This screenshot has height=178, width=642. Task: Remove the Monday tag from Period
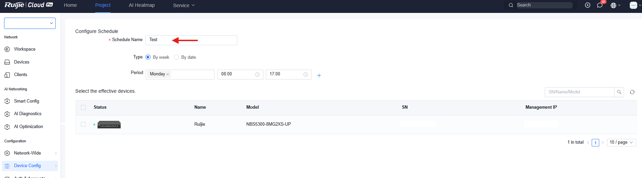(168, 74)
